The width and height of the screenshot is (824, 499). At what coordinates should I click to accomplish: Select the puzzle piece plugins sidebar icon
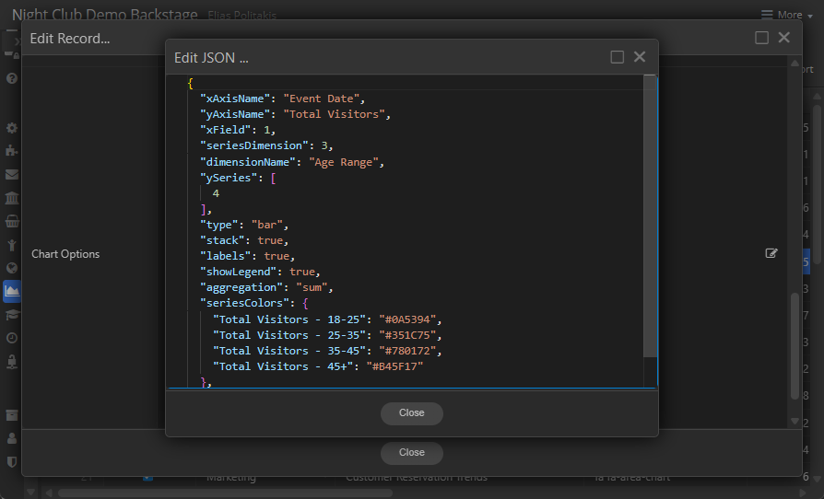(x=12, y=151)
